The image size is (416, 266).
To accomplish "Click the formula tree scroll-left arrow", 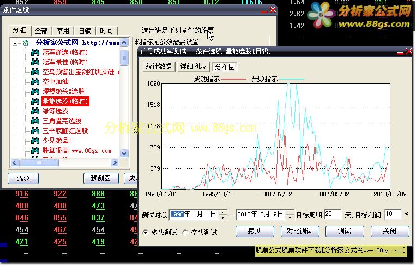I will (15, 162).
